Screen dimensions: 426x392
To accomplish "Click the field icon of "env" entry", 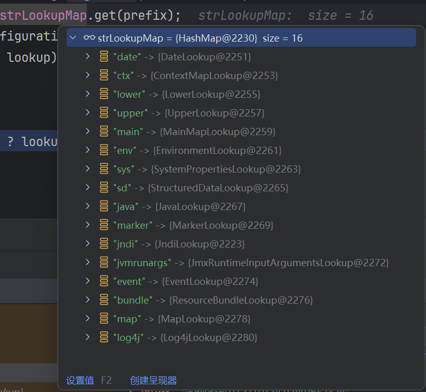I will pyautogui.click(x=104, y=150).
